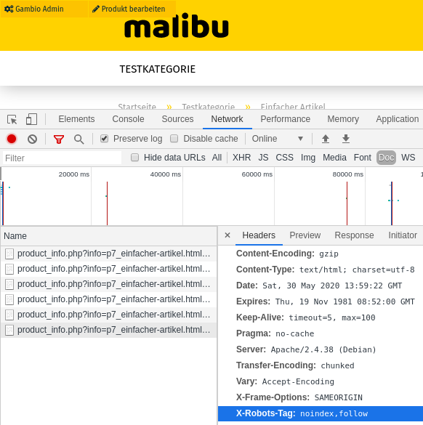Select the Network panel tab
Screen dimensions: 423x425
point(227,119)
